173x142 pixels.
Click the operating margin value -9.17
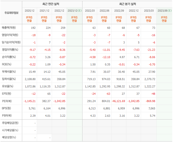pos(33,50)
